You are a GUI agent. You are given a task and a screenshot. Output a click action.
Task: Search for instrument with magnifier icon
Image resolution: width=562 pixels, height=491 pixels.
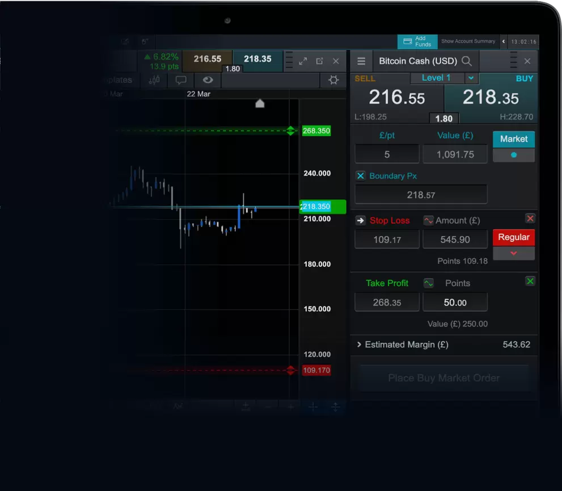click(467, 61)
